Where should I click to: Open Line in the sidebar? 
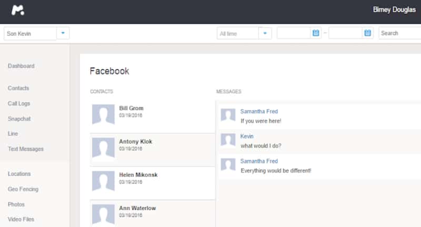[13, 133]
